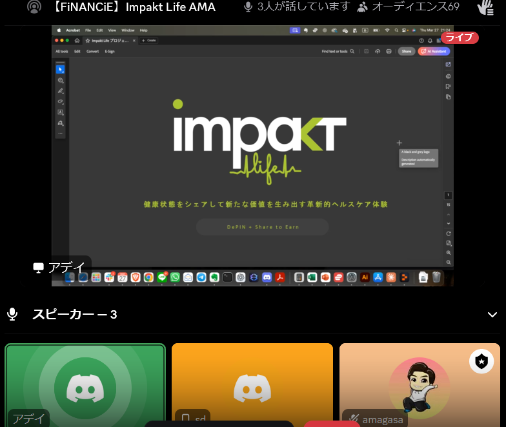The height and width of the screenshot is (427, 506).
Task: Open the page display options icon
Action: click(448, 243)
